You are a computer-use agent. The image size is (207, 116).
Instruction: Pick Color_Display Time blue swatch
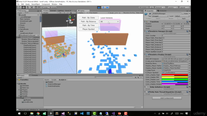click(x=175, y=82)
